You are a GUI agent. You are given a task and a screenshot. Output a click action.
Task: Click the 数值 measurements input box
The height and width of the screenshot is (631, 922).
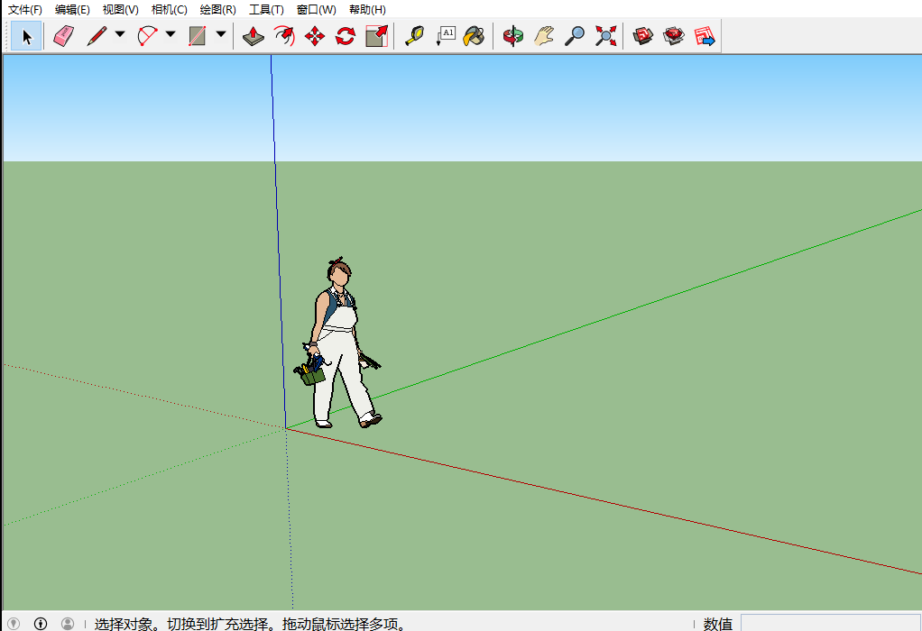[830, 623]
